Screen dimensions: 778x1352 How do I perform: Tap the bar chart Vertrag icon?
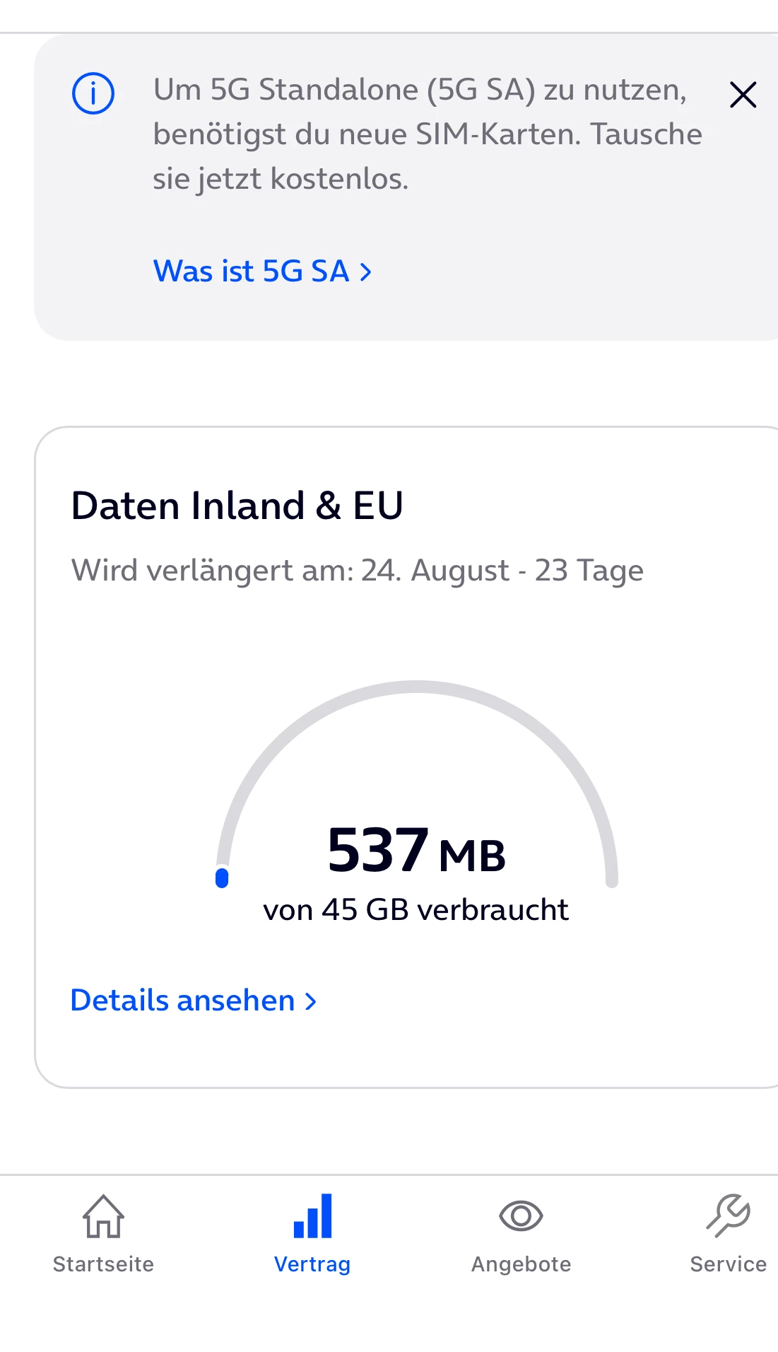pos(312,1216)
